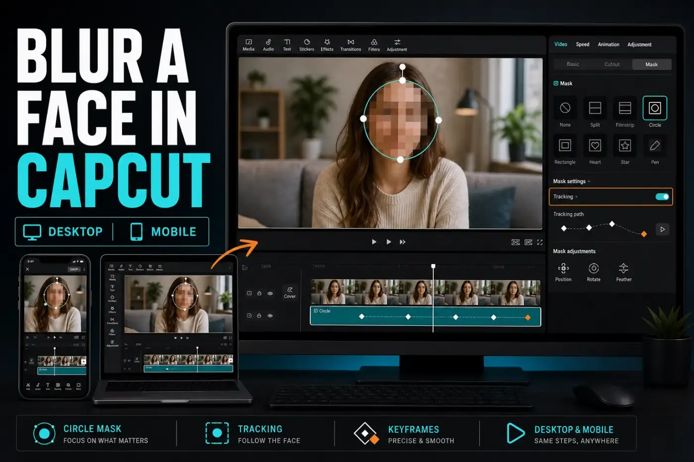Play the preview on the phone
The height and width of the screenshot is (462, 694).
[x=55, y=337]
